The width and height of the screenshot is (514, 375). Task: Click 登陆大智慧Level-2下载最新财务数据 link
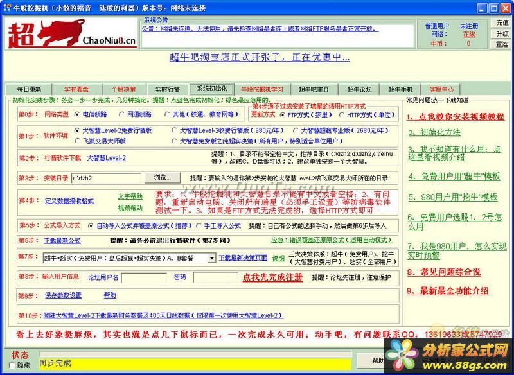pos(163,315)
